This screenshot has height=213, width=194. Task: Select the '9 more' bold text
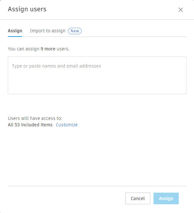click(x=48, y=49)
